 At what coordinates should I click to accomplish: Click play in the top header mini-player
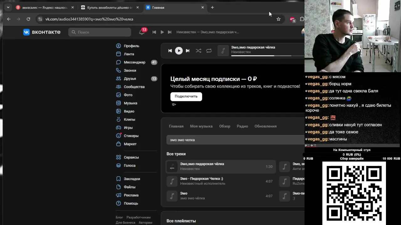click(162, 32)
